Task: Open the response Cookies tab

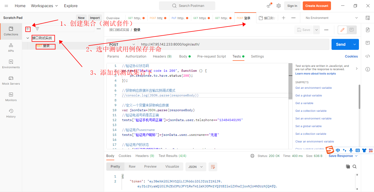Action: tap(125, 156)
